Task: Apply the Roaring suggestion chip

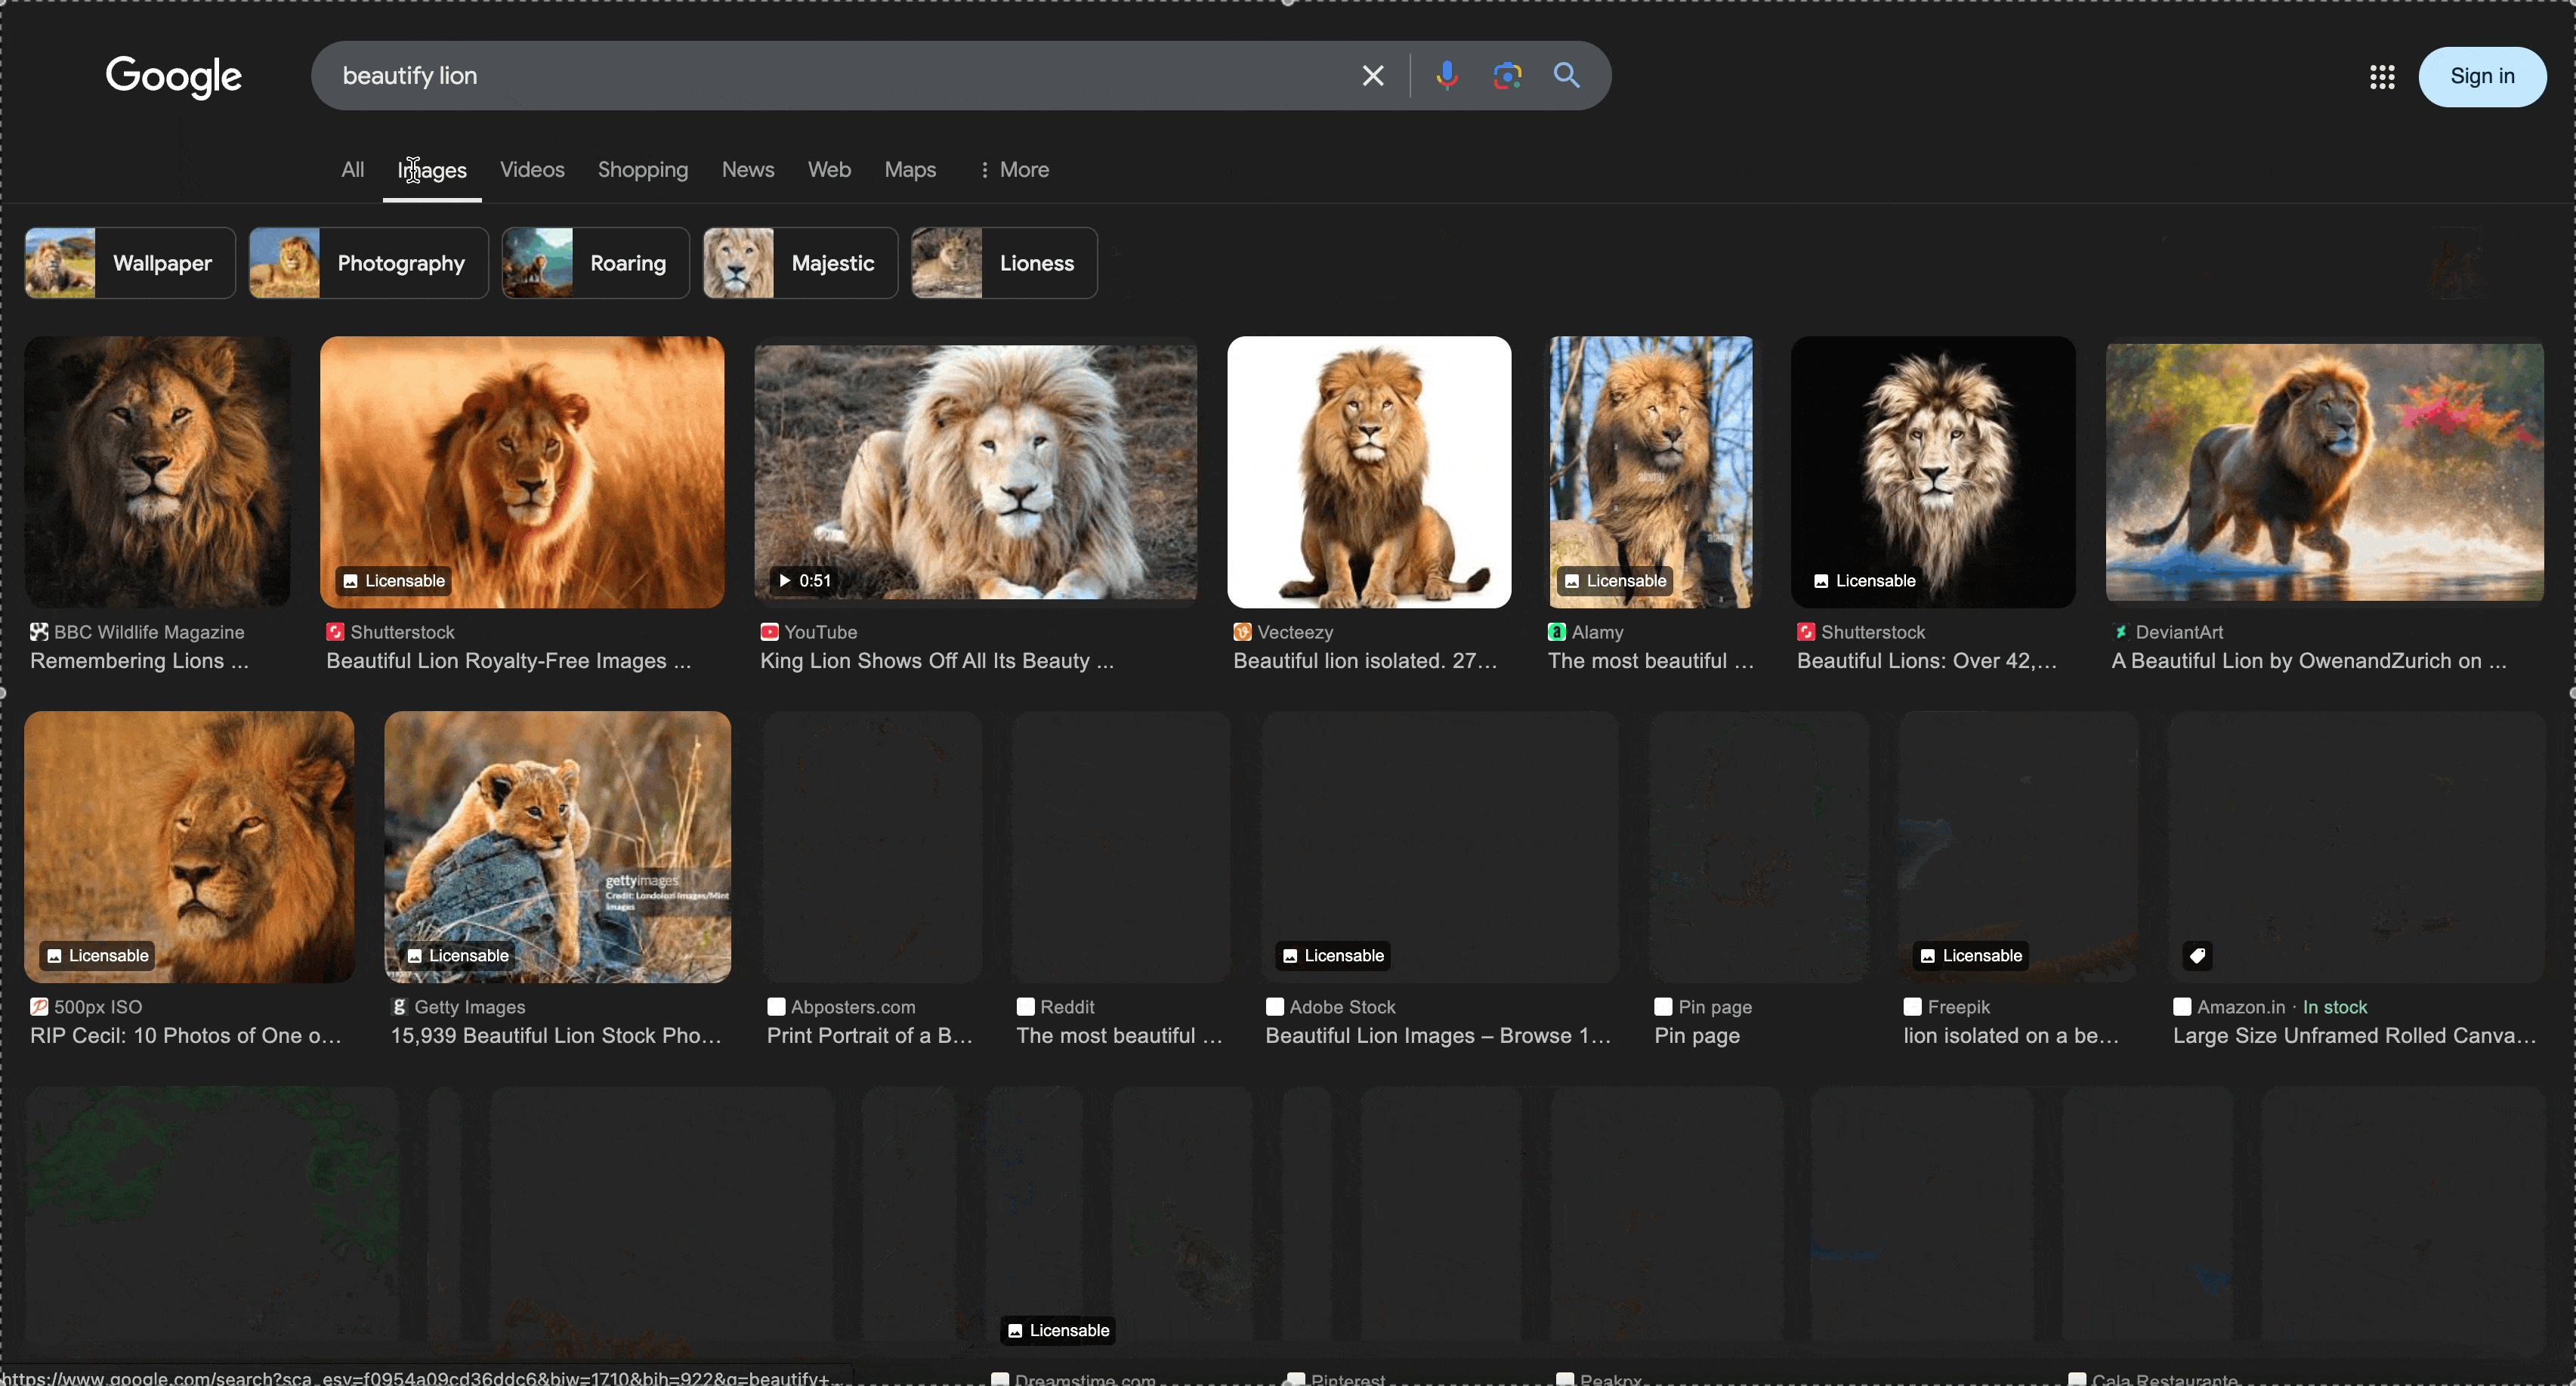Action: click(x=596, y=263)
